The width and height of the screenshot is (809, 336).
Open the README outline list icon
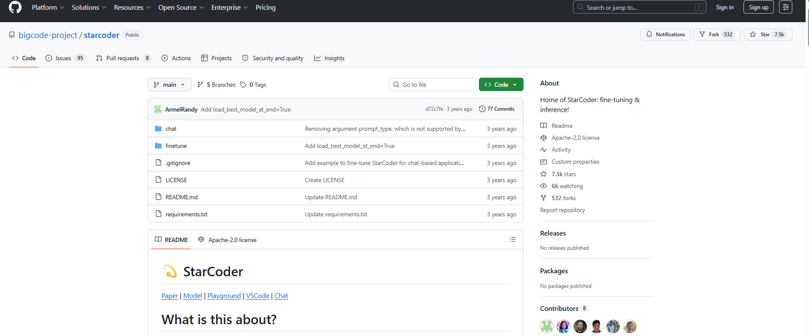[x=512, y=239]
